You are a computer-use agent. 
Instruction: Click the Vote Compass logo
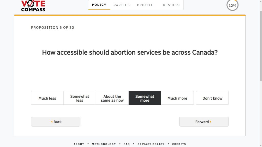[x=33, y=6]
